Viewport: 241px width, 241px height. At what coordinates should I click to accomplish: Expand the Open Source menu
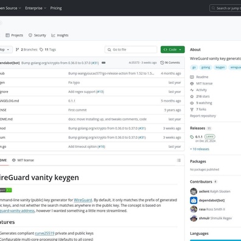click(10, 8)
